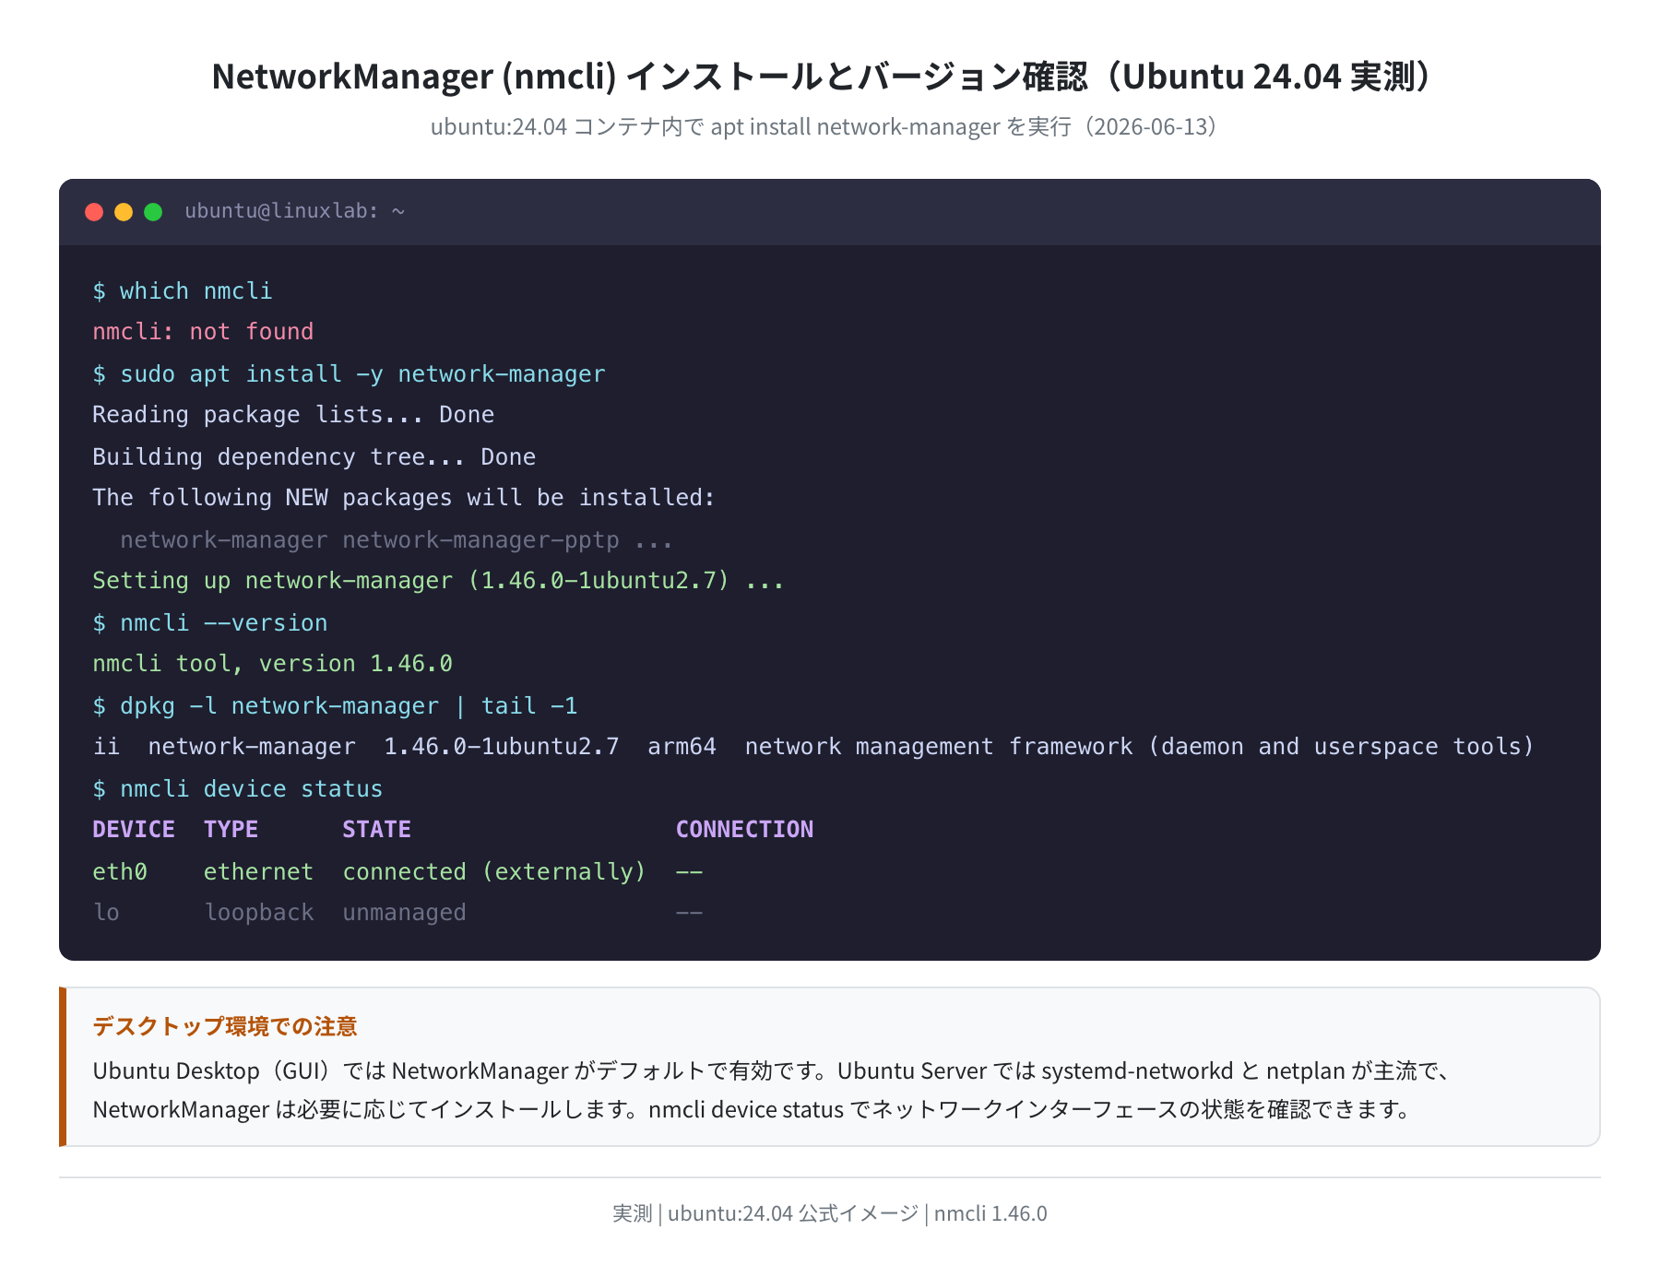
Task: Click the eth0 device cell
Action: 120,871
